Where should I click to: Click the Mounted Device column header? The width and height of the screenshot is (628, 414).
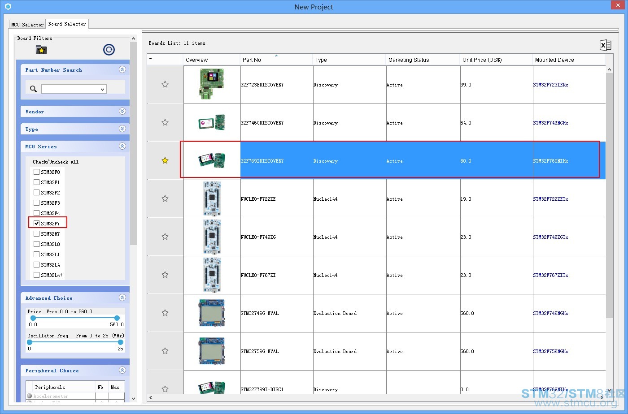point(569,60)
